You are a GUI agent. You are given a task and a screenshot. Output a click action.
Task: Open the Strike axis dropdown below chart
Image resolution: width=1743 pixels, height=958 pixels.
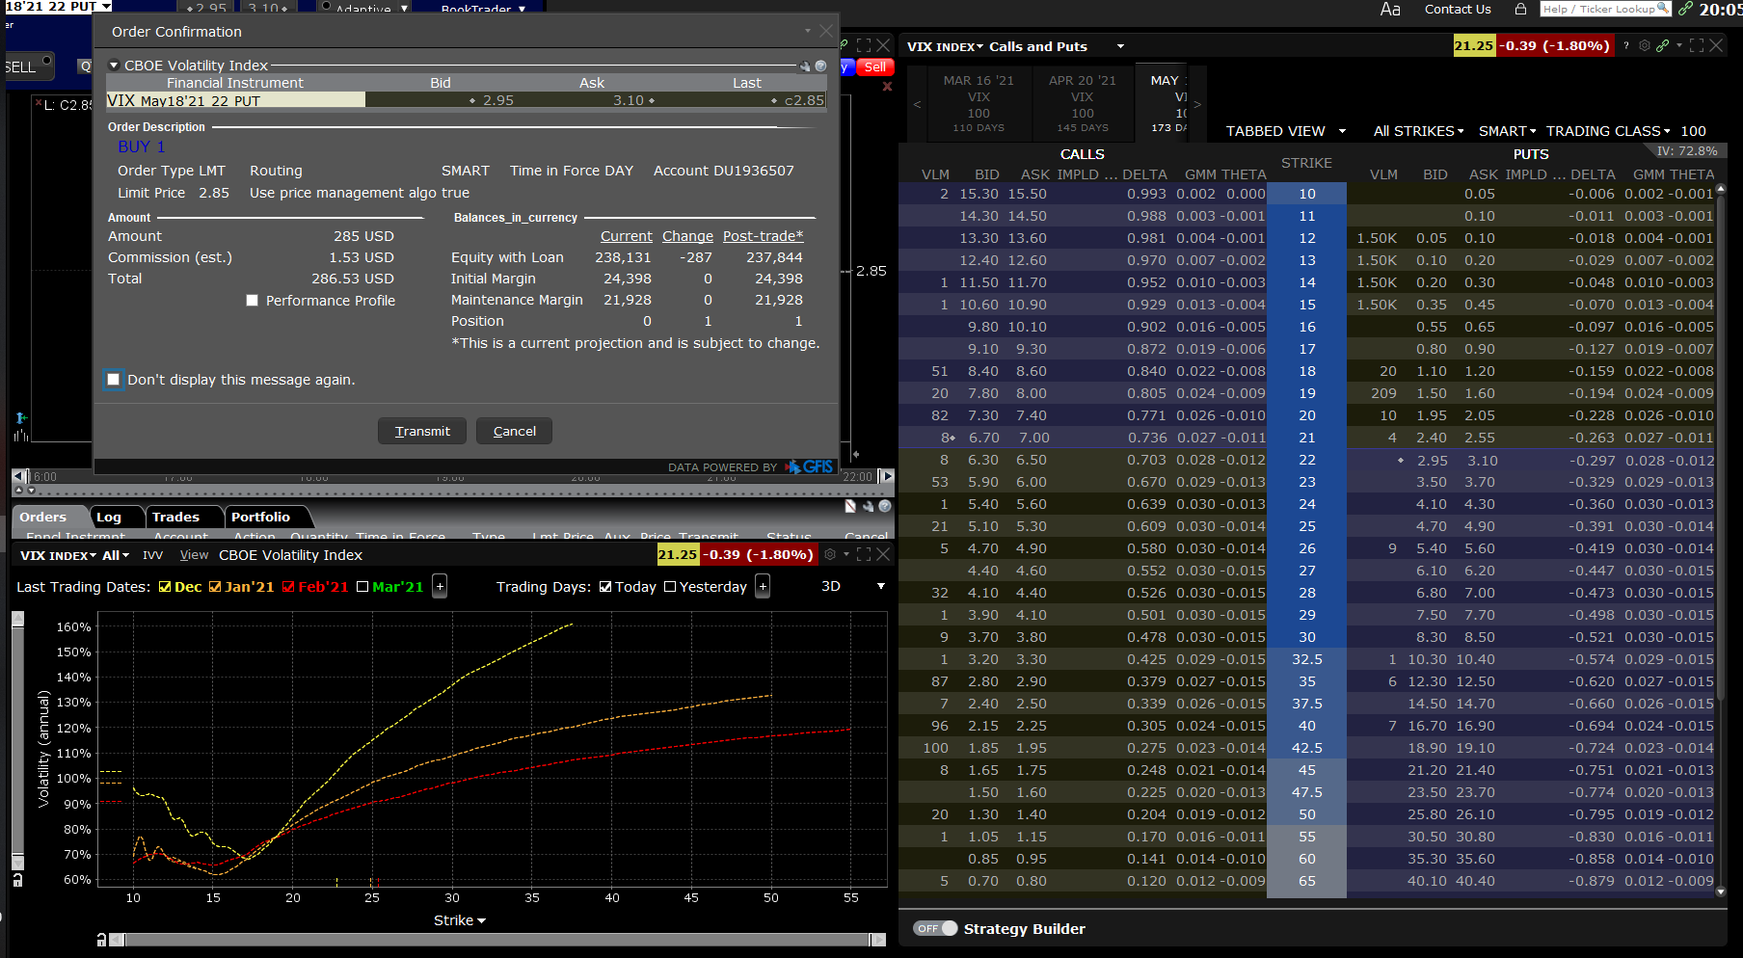point(460,920)
